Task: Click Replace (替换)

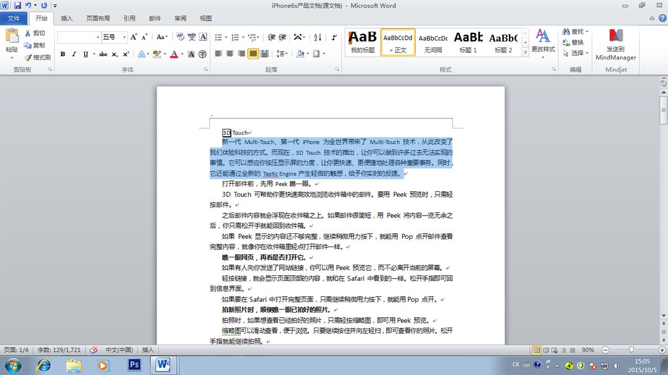Action: (x=573, y=42)
